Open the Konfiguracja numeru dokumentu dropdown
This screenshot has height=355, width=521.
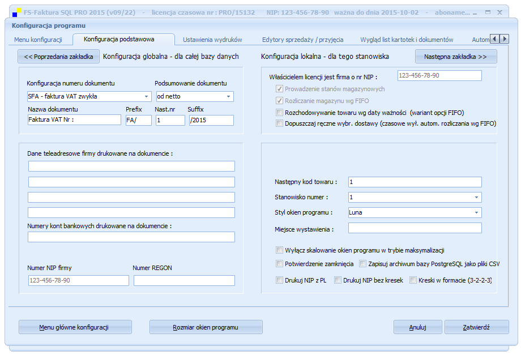[x=146, y=96]
